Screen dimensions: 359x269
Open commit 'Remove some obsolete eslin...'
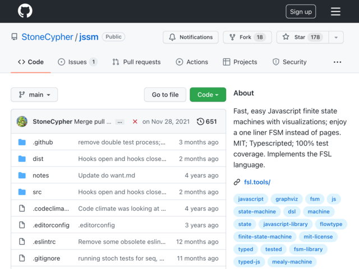pos(122,242)
